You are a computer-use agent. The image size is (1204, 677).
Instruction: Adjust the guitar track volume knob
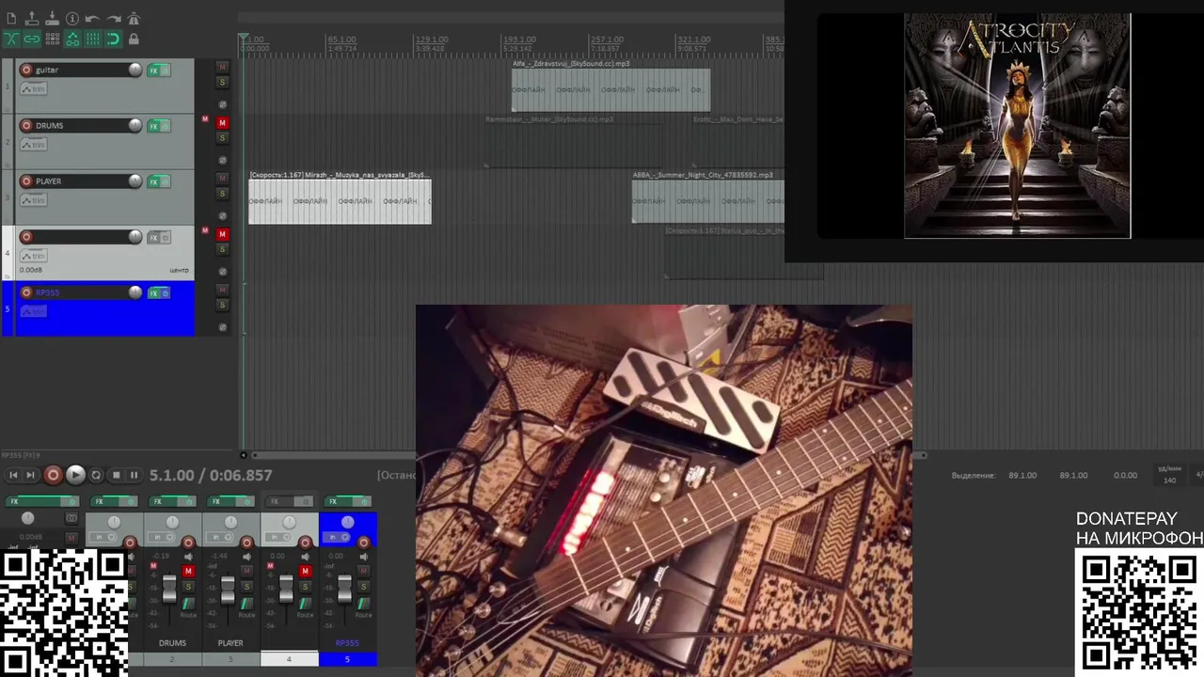pyautogui.click(x=135, y=70)
